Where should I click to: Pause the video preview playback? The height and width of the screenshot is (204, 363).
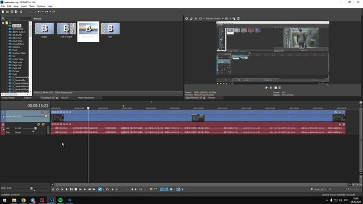271,88
